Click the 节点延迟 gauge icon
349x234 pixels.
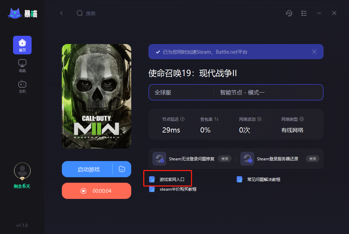tap(182, 119)
